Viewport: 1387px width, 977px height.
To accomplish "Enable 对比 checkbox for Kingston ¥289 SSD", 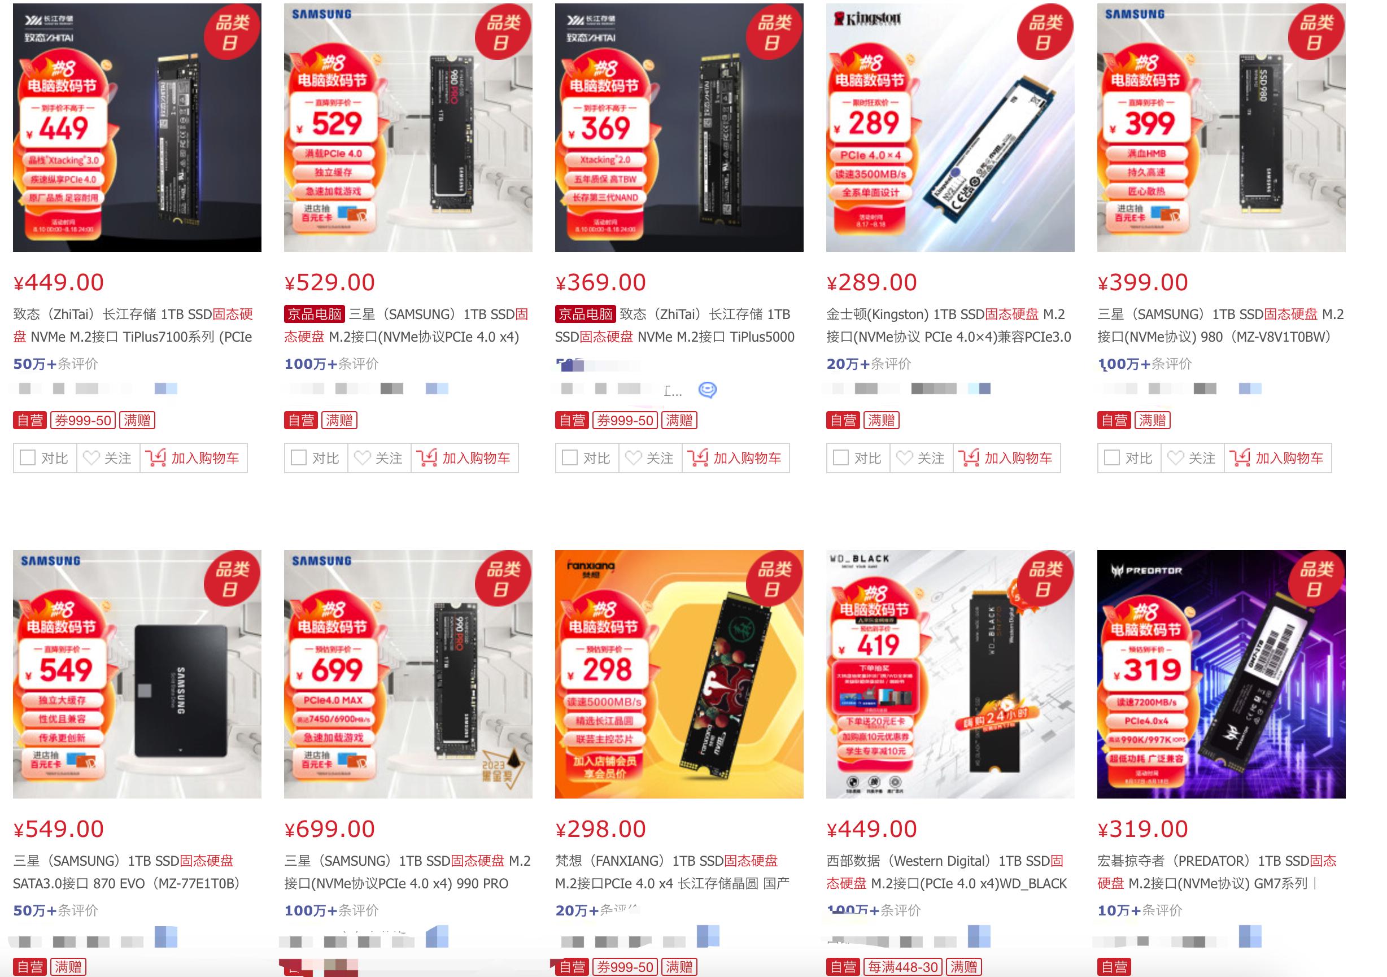I will tap(841, 458).
